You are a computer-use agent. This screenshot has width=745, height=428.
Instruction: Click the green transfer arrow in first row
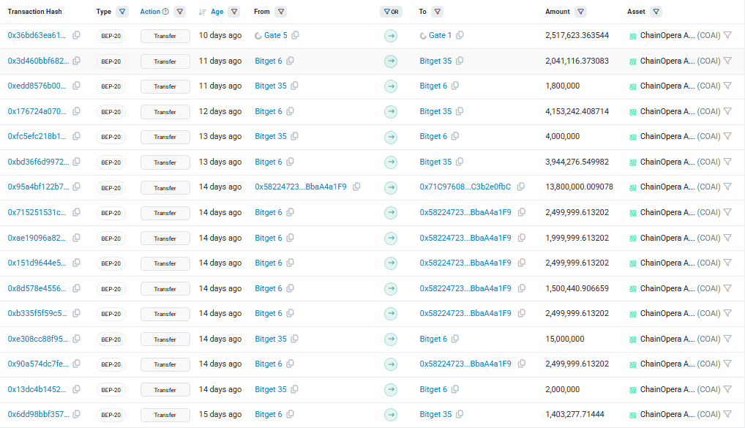click(x=390, y=35)
